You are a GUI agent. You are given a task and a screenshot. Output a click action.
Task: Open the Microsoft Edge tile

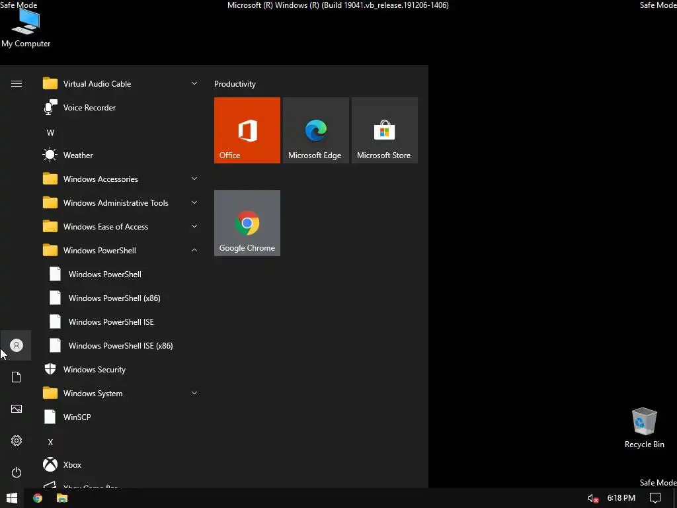[x=315, y=130]
